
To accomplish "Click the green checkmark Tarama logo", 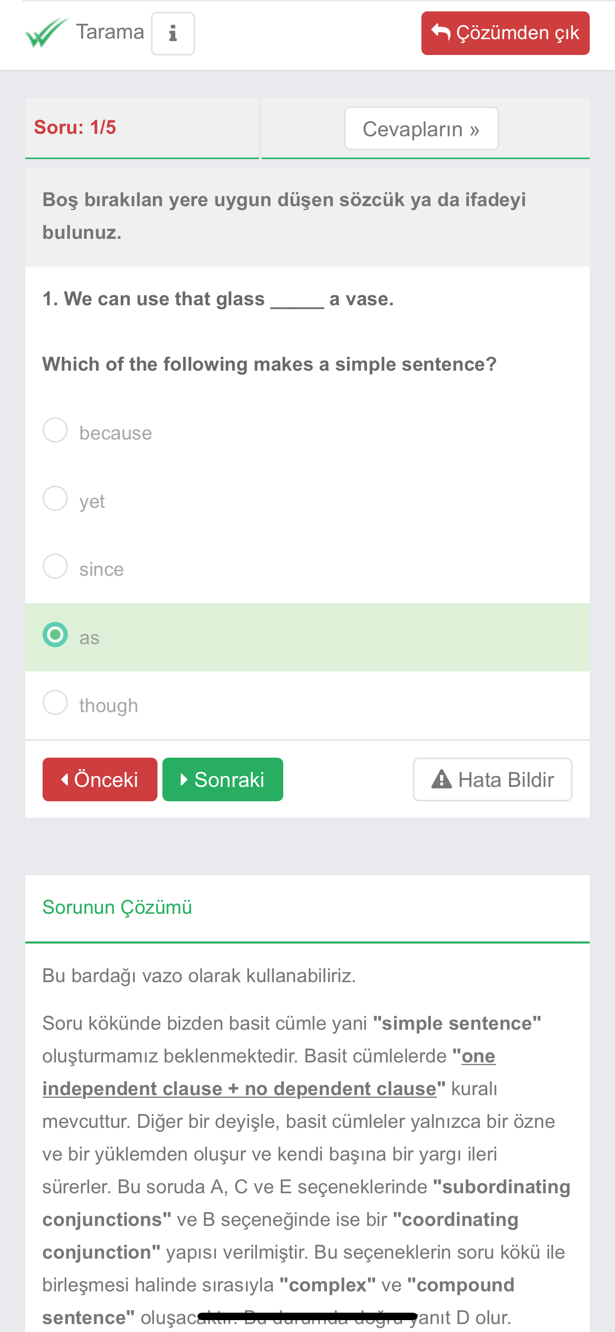I will point(47,33).
